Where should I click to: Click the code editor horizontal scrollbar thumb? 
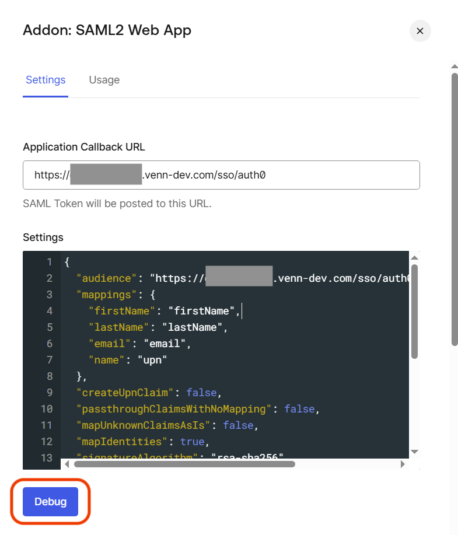point(184,464)
